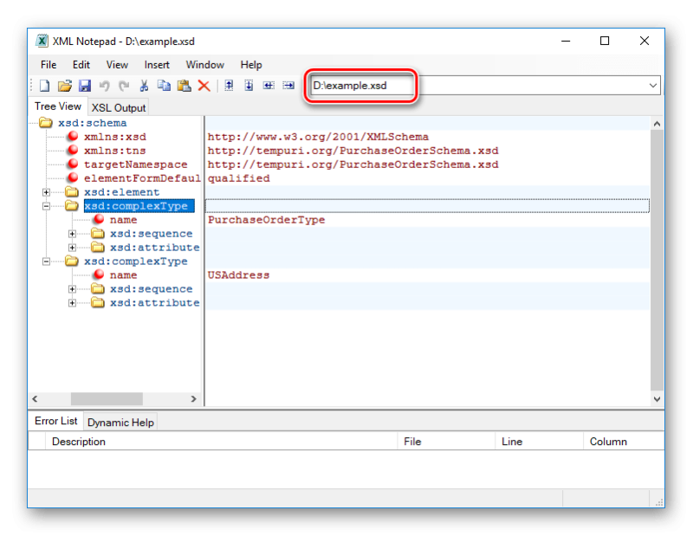693x536 pixels.
Task: Save the file with the floppy disk icon
Action: (84, 85)
